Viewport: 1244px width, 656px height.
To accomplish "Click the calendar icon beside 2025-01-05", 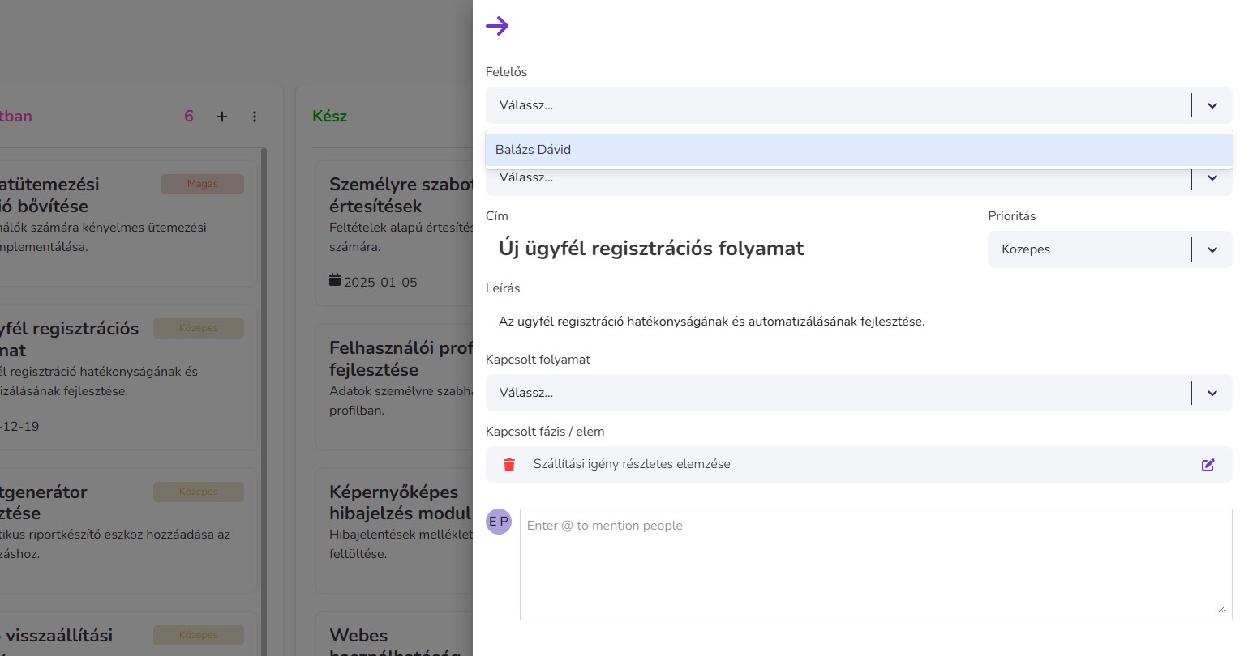I will [335, 280].
